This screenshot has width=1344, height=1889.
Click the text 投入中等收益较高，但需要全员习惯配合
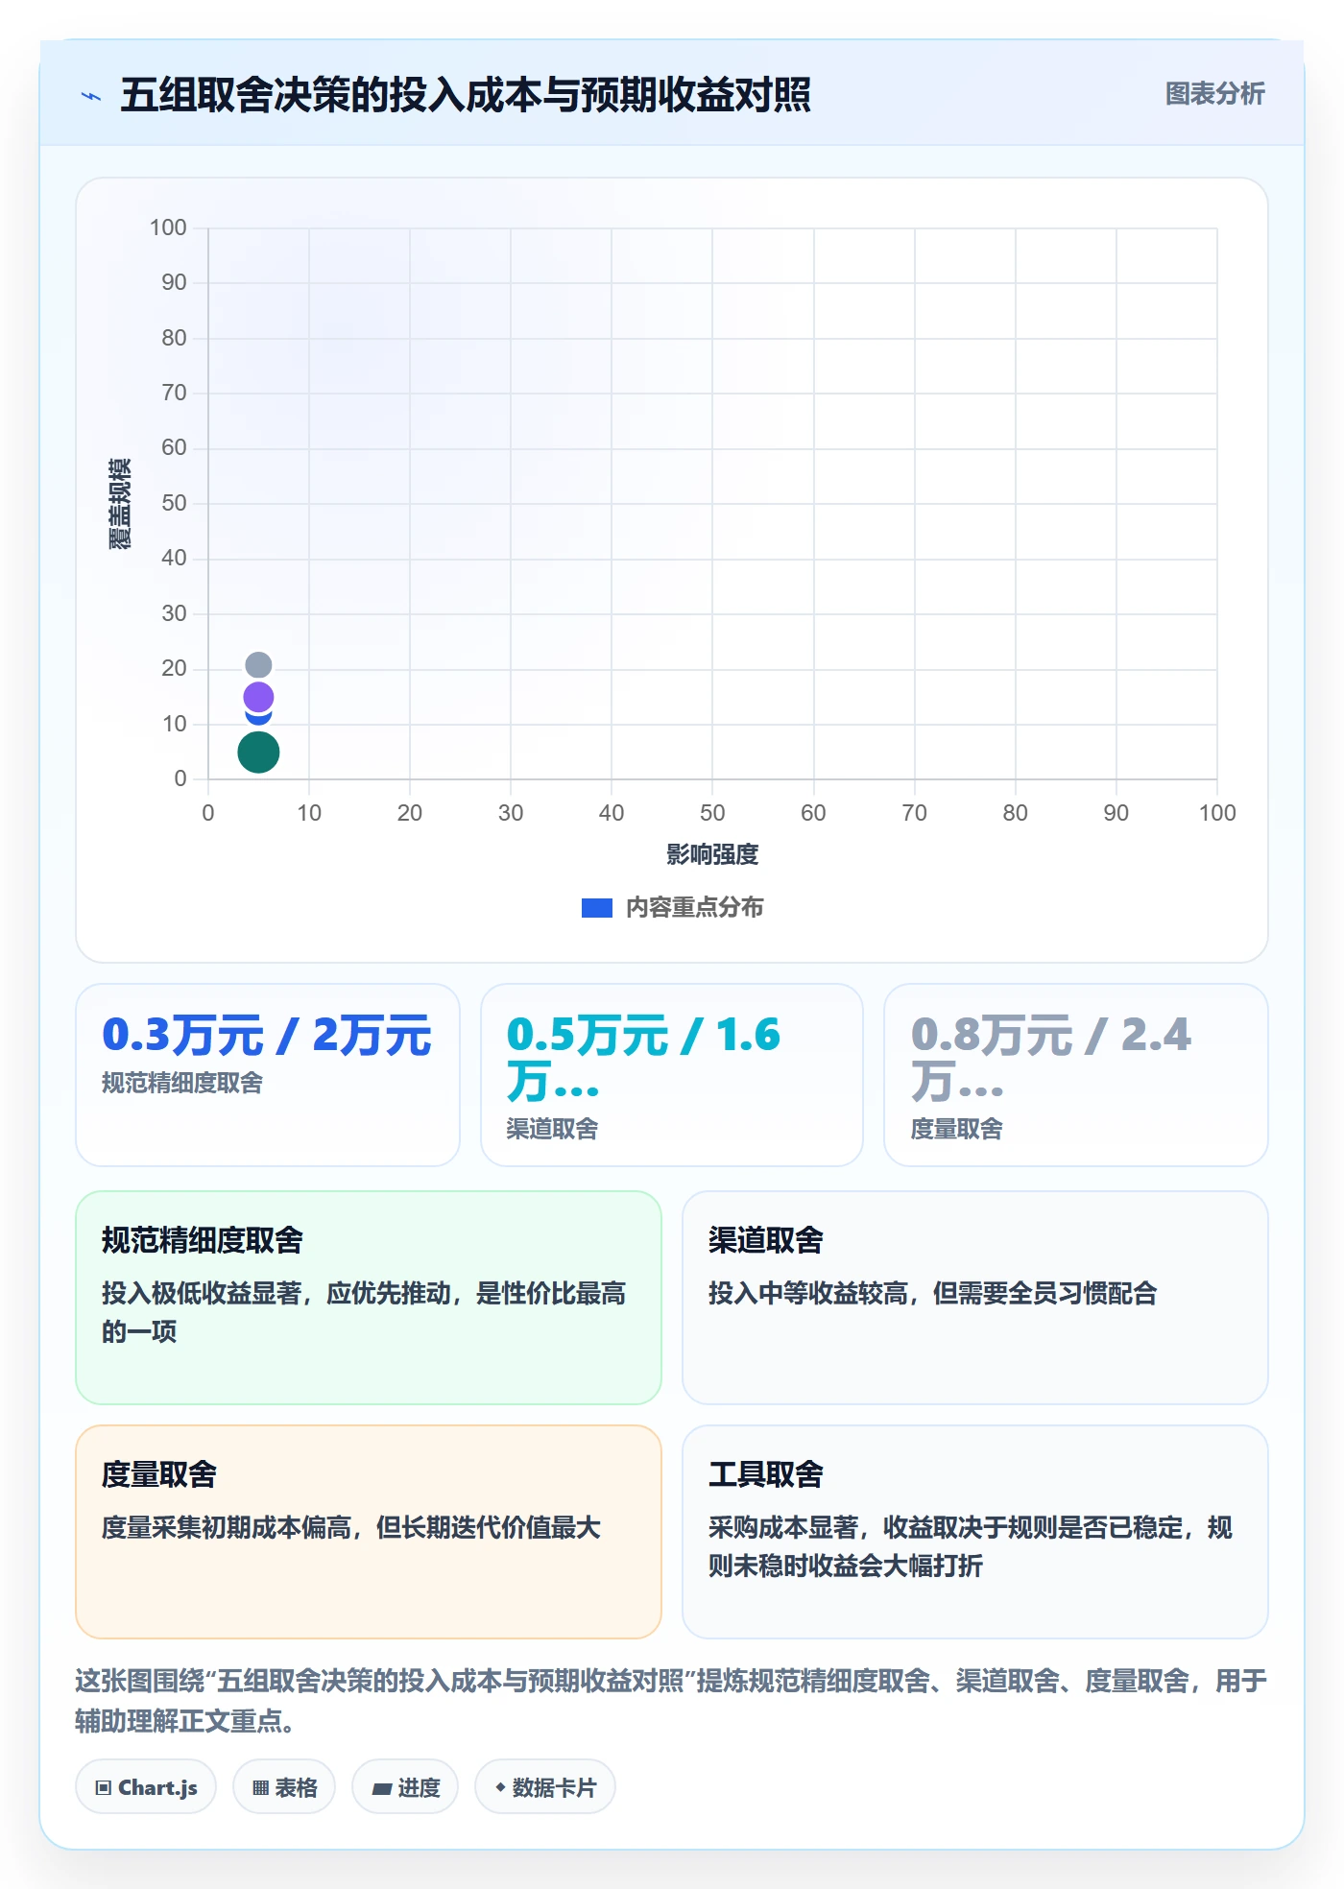pos(933,1294)
